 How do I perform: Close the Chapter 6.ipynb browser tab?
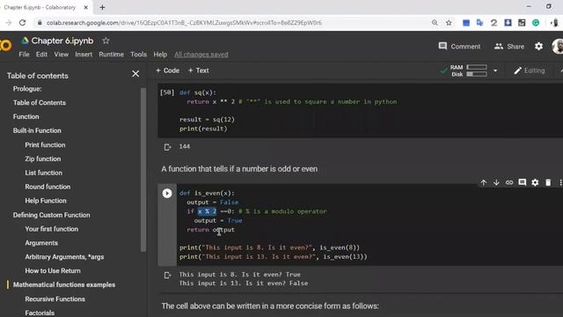(86, 7)
